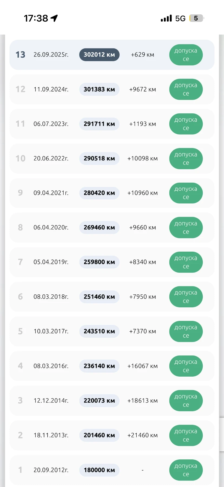
Task: Tap the battery indicator showing 5
Action: coord(196,18)
